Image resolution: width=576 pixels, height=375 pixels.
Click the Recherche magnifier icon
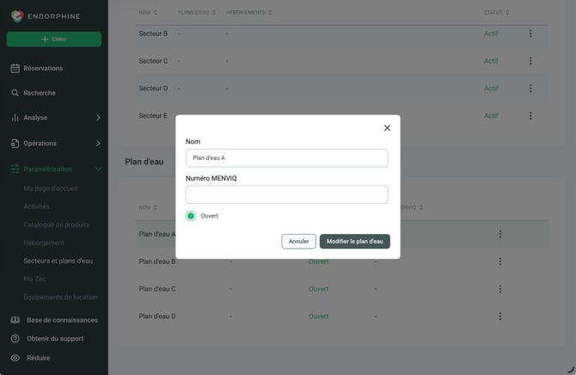[15, 93]
